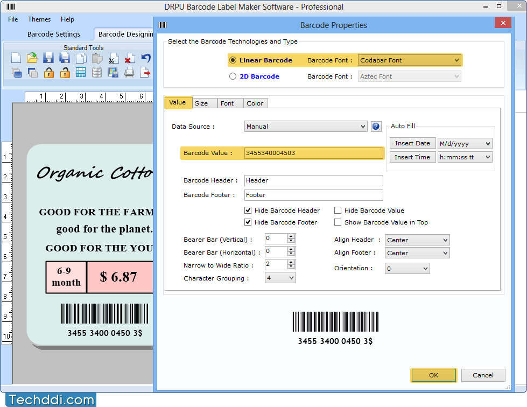Save the label with the single floppy disk icon
This screenshot has width=527, height=407.
tap(48, 58)
